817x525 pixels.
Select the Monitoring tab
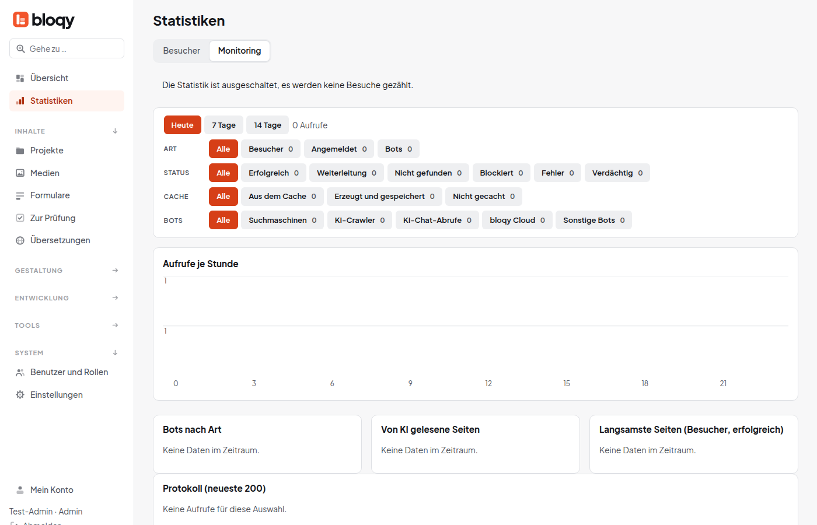tap(239, 51)
